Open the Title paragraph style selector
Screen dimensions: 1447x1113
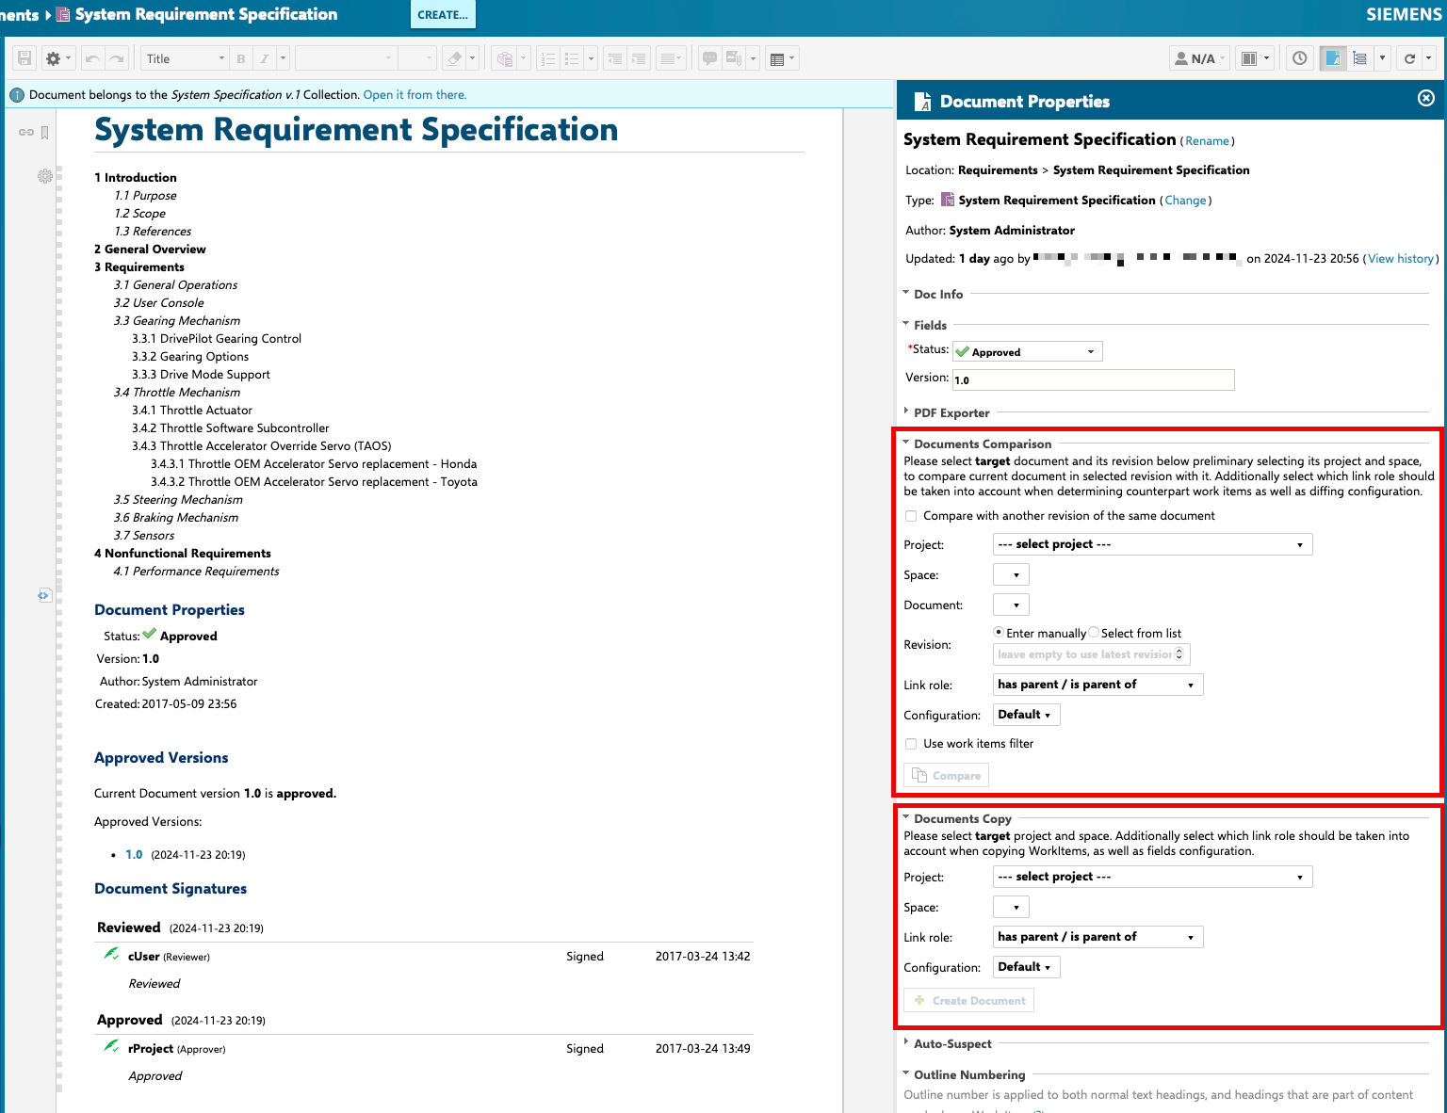(182, 57)
